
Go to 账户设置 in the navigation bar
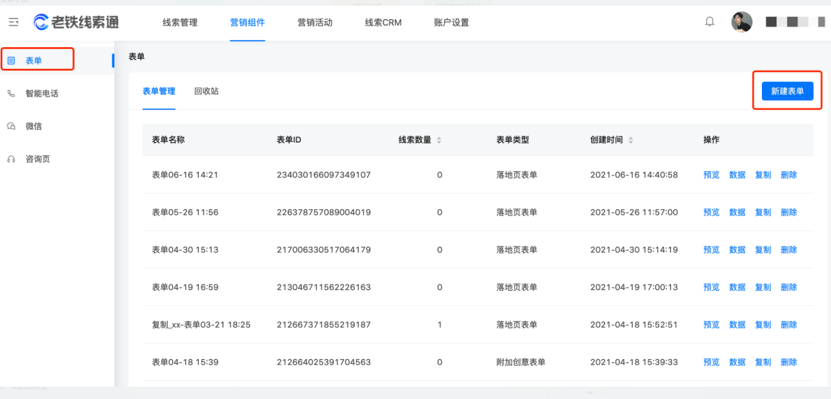coord(451,22)
